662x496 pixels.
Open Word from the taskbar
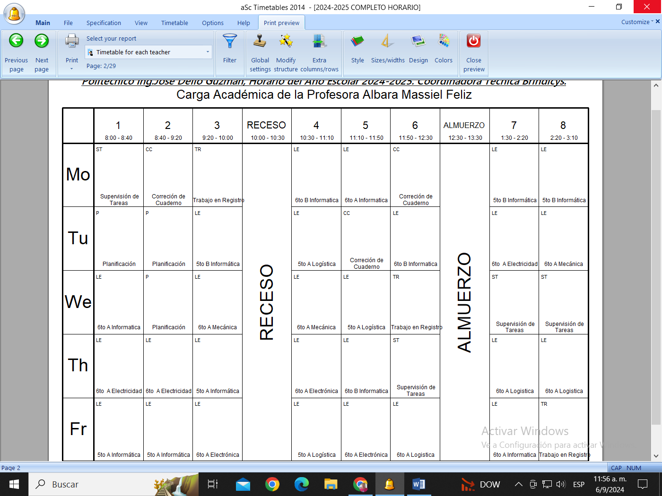click(x=419, y=484)
